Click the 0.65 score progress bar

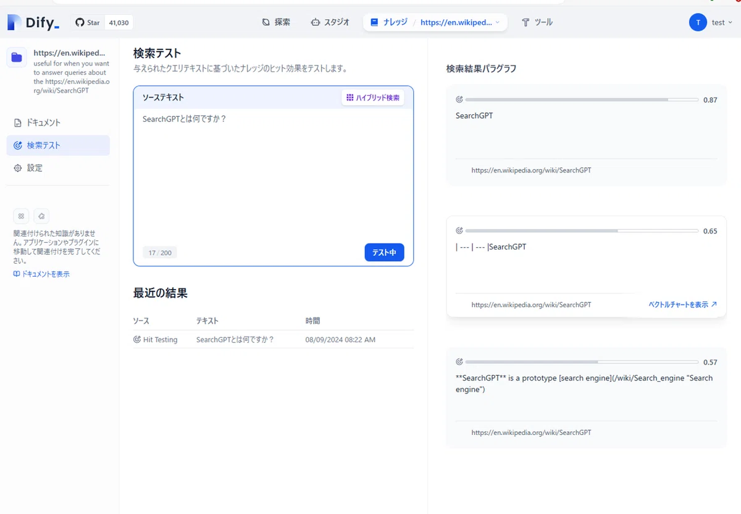[x=582, y=230]
